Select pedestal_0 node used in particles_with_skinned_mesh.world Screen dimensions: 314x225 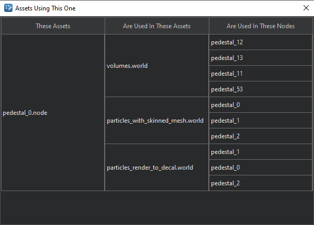click(x=226, y=105)
